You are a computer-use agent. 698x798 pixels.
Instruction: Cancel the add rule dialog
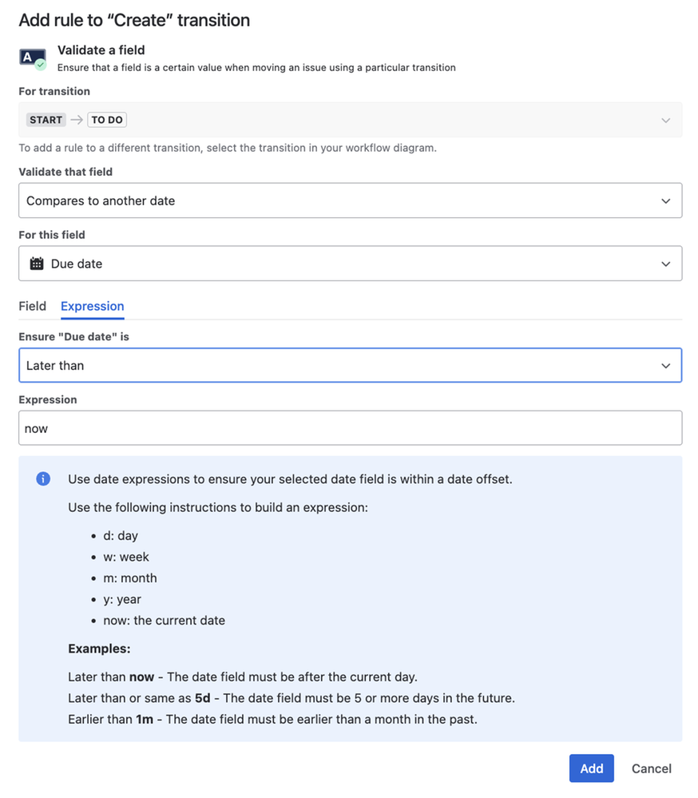pyautogui.click(x=651, y=768)
